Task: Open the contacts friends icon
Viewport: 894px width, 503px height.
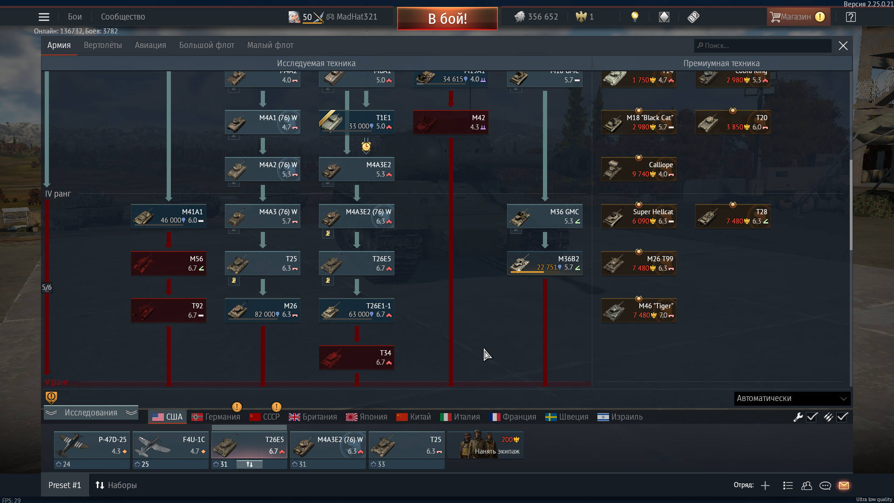Action: (x=806, y=485)
